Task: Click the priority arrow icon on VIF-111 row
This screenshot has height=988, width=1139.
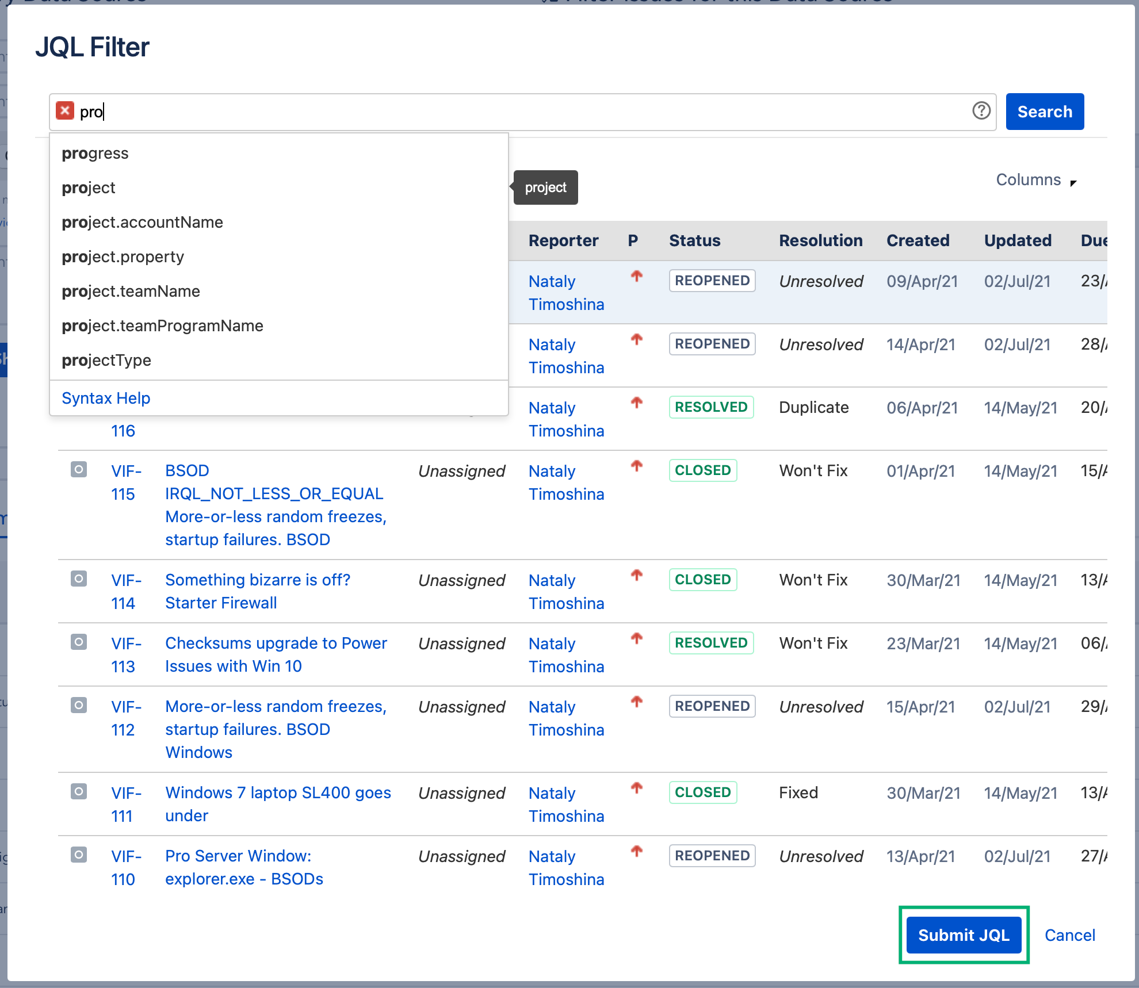Action: click(x=636, y=787)
